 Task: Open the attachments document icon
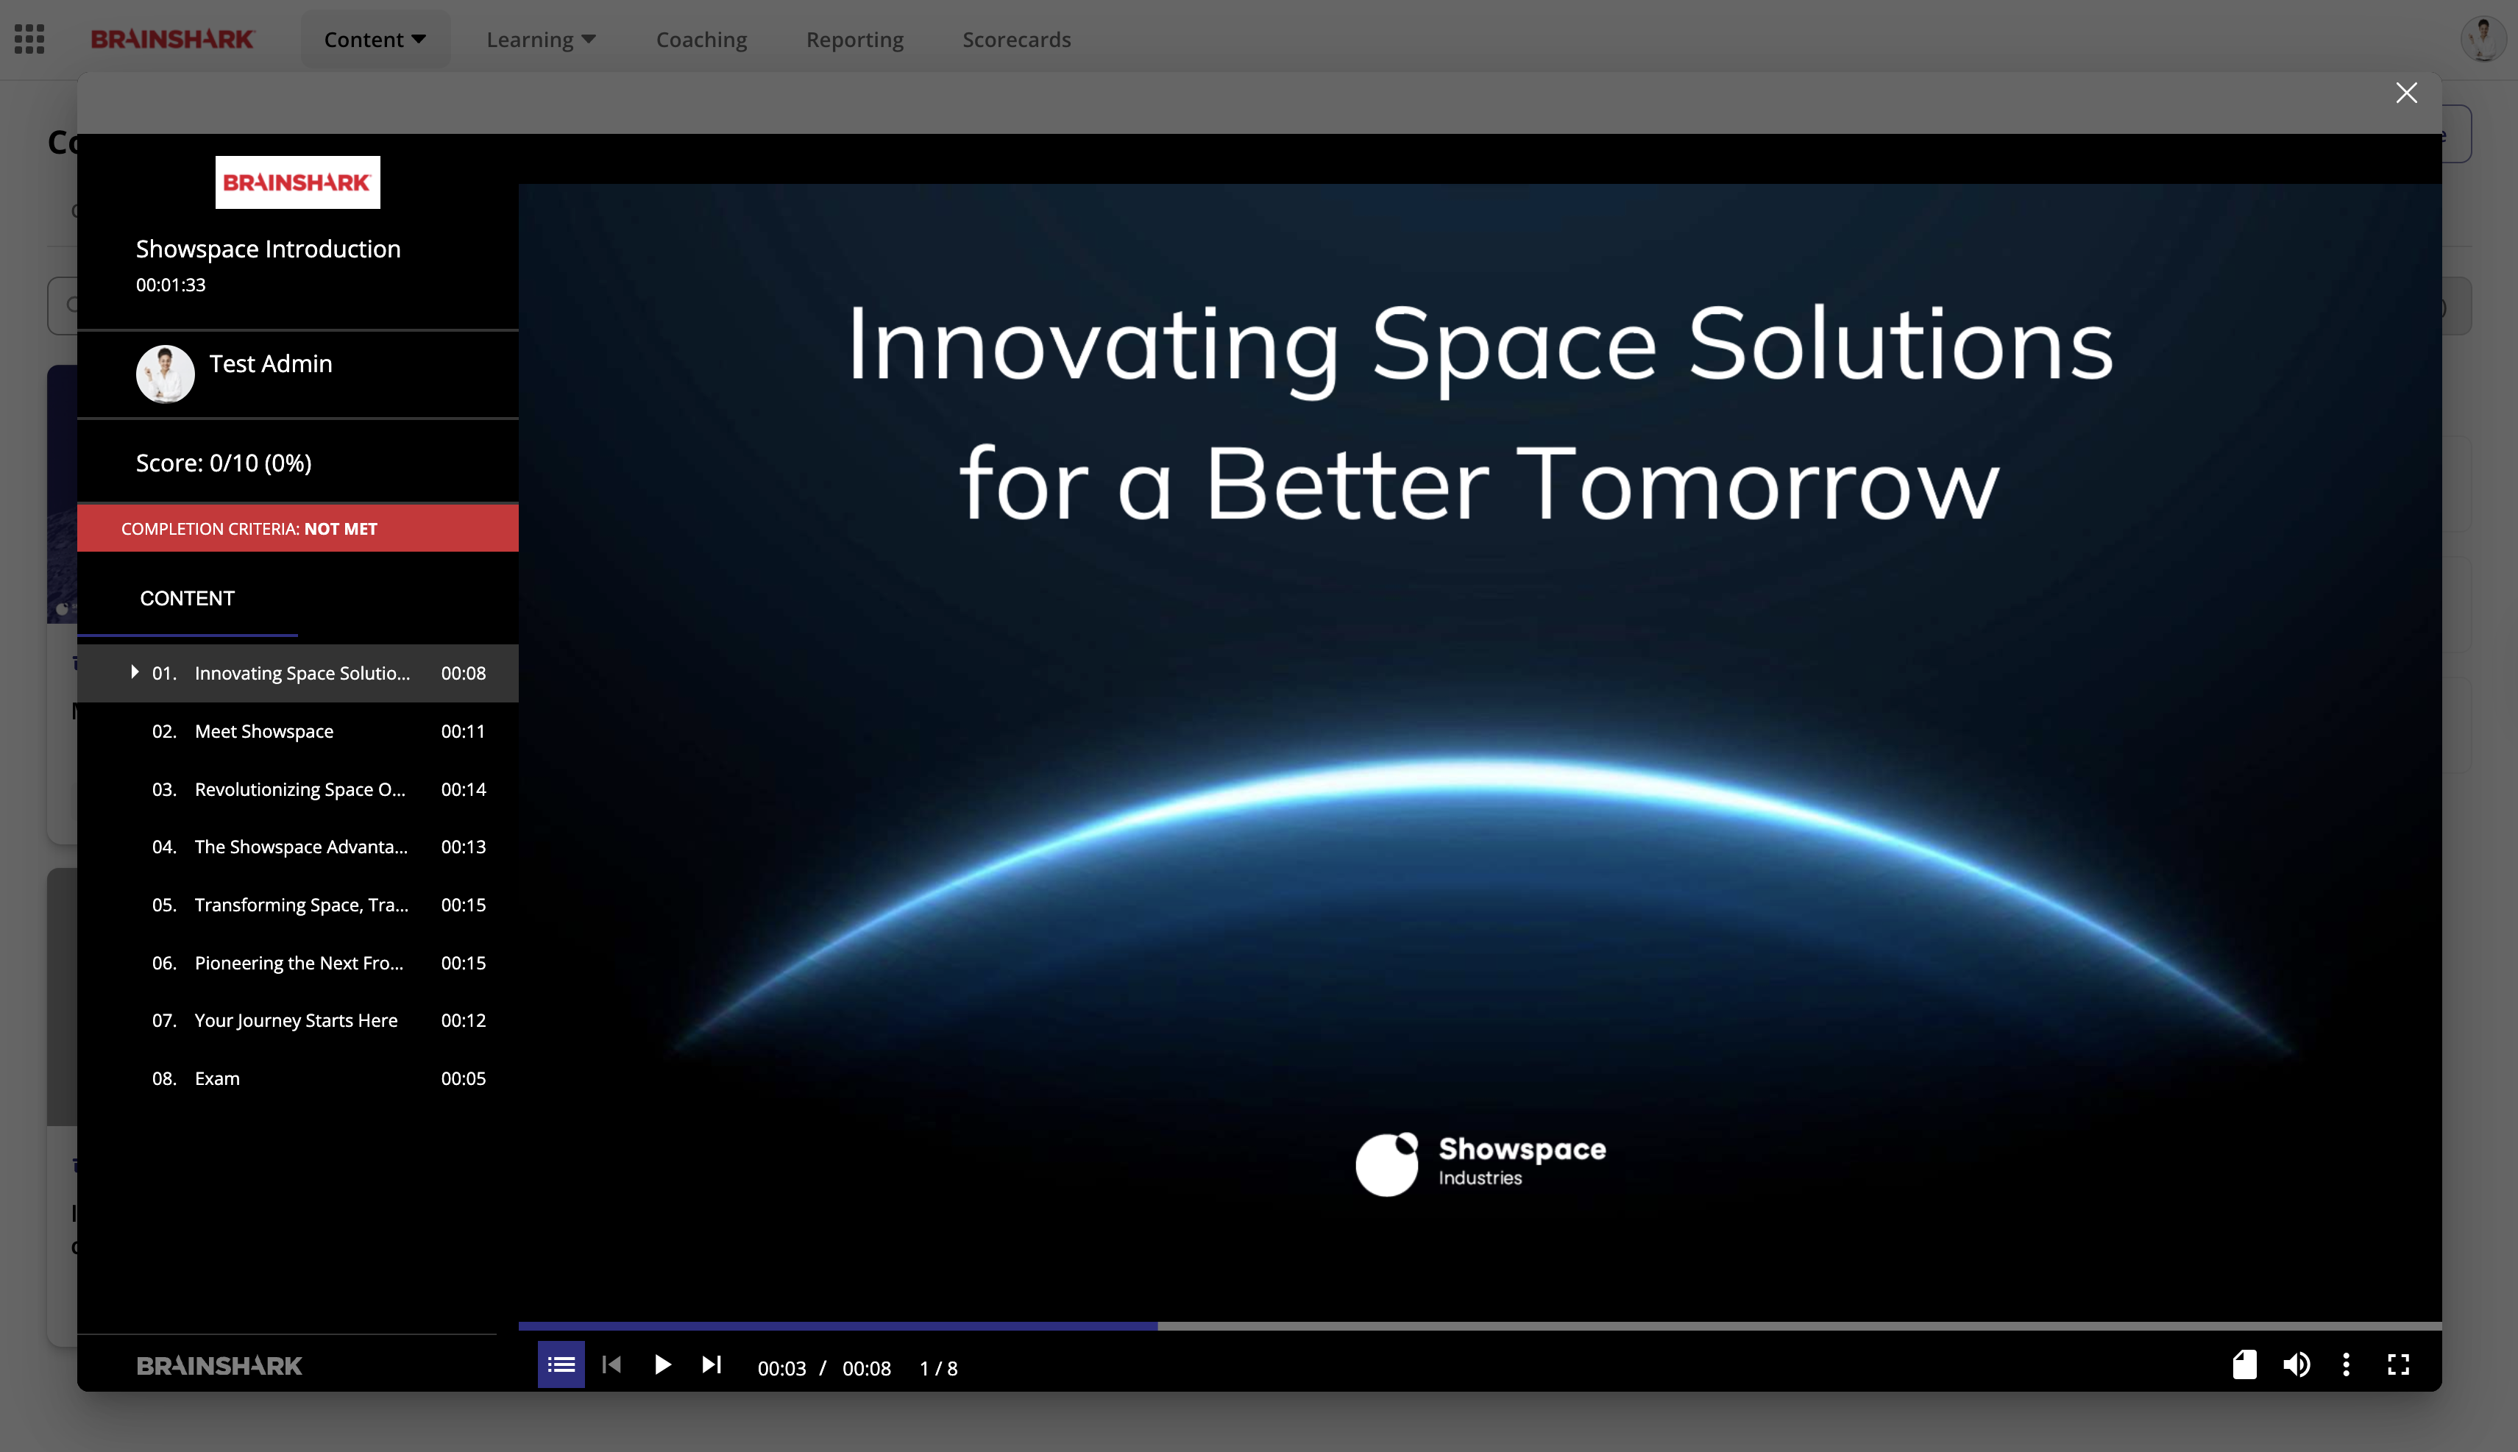coord(2245,1364)
